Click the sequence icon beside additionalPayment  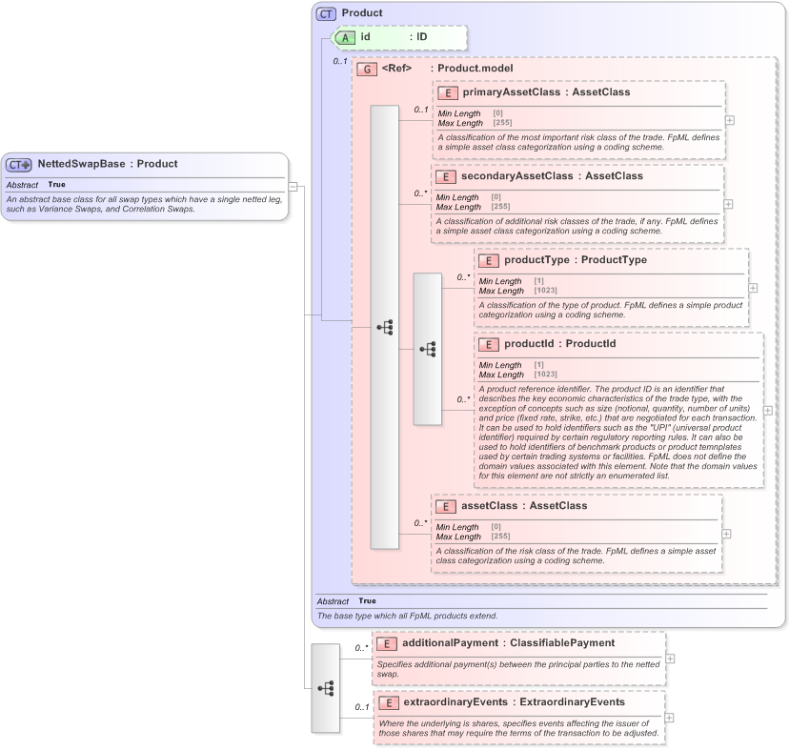tap(326, 688)
